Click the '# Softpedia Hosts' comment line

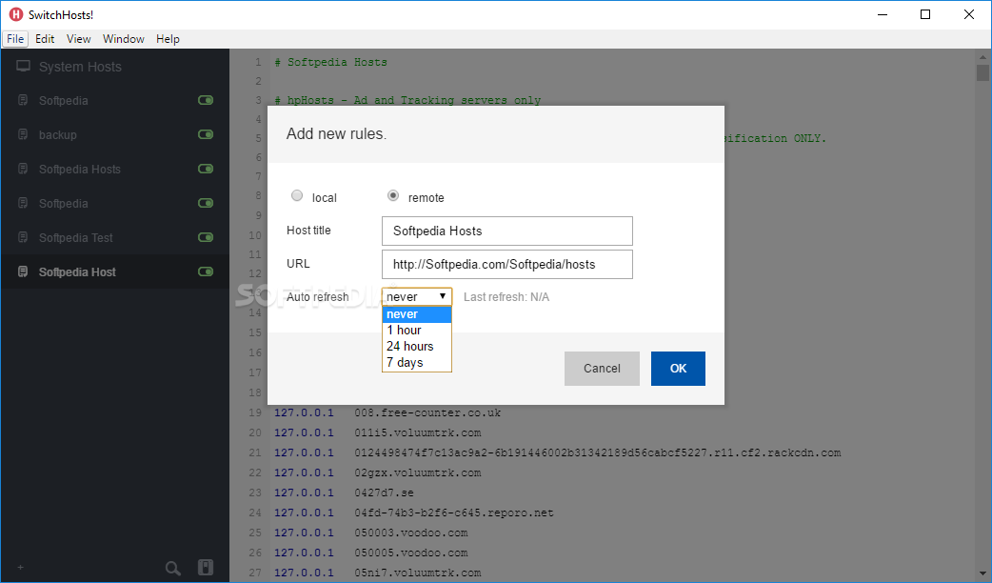[331, 62]
